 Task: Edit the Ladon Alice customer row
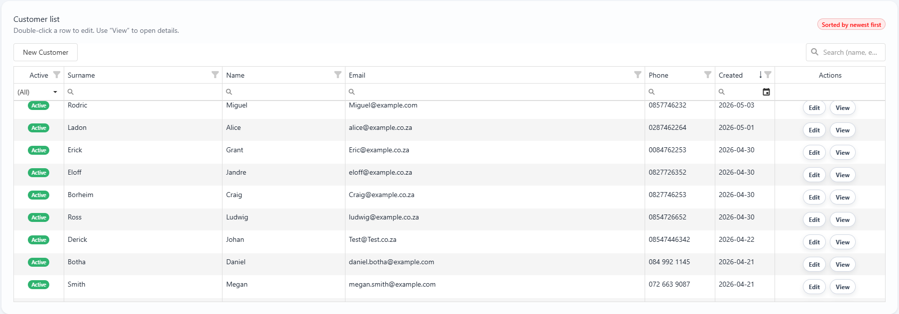click(x=814, y=130)
